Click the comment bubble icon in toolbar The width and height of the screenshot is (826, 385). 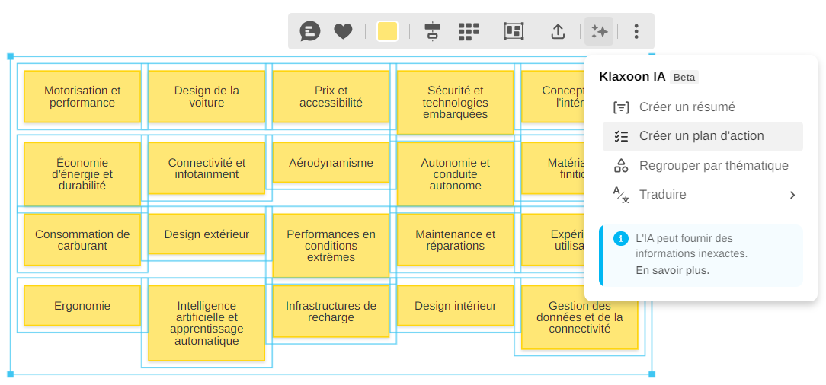click(x=310, y=31)
